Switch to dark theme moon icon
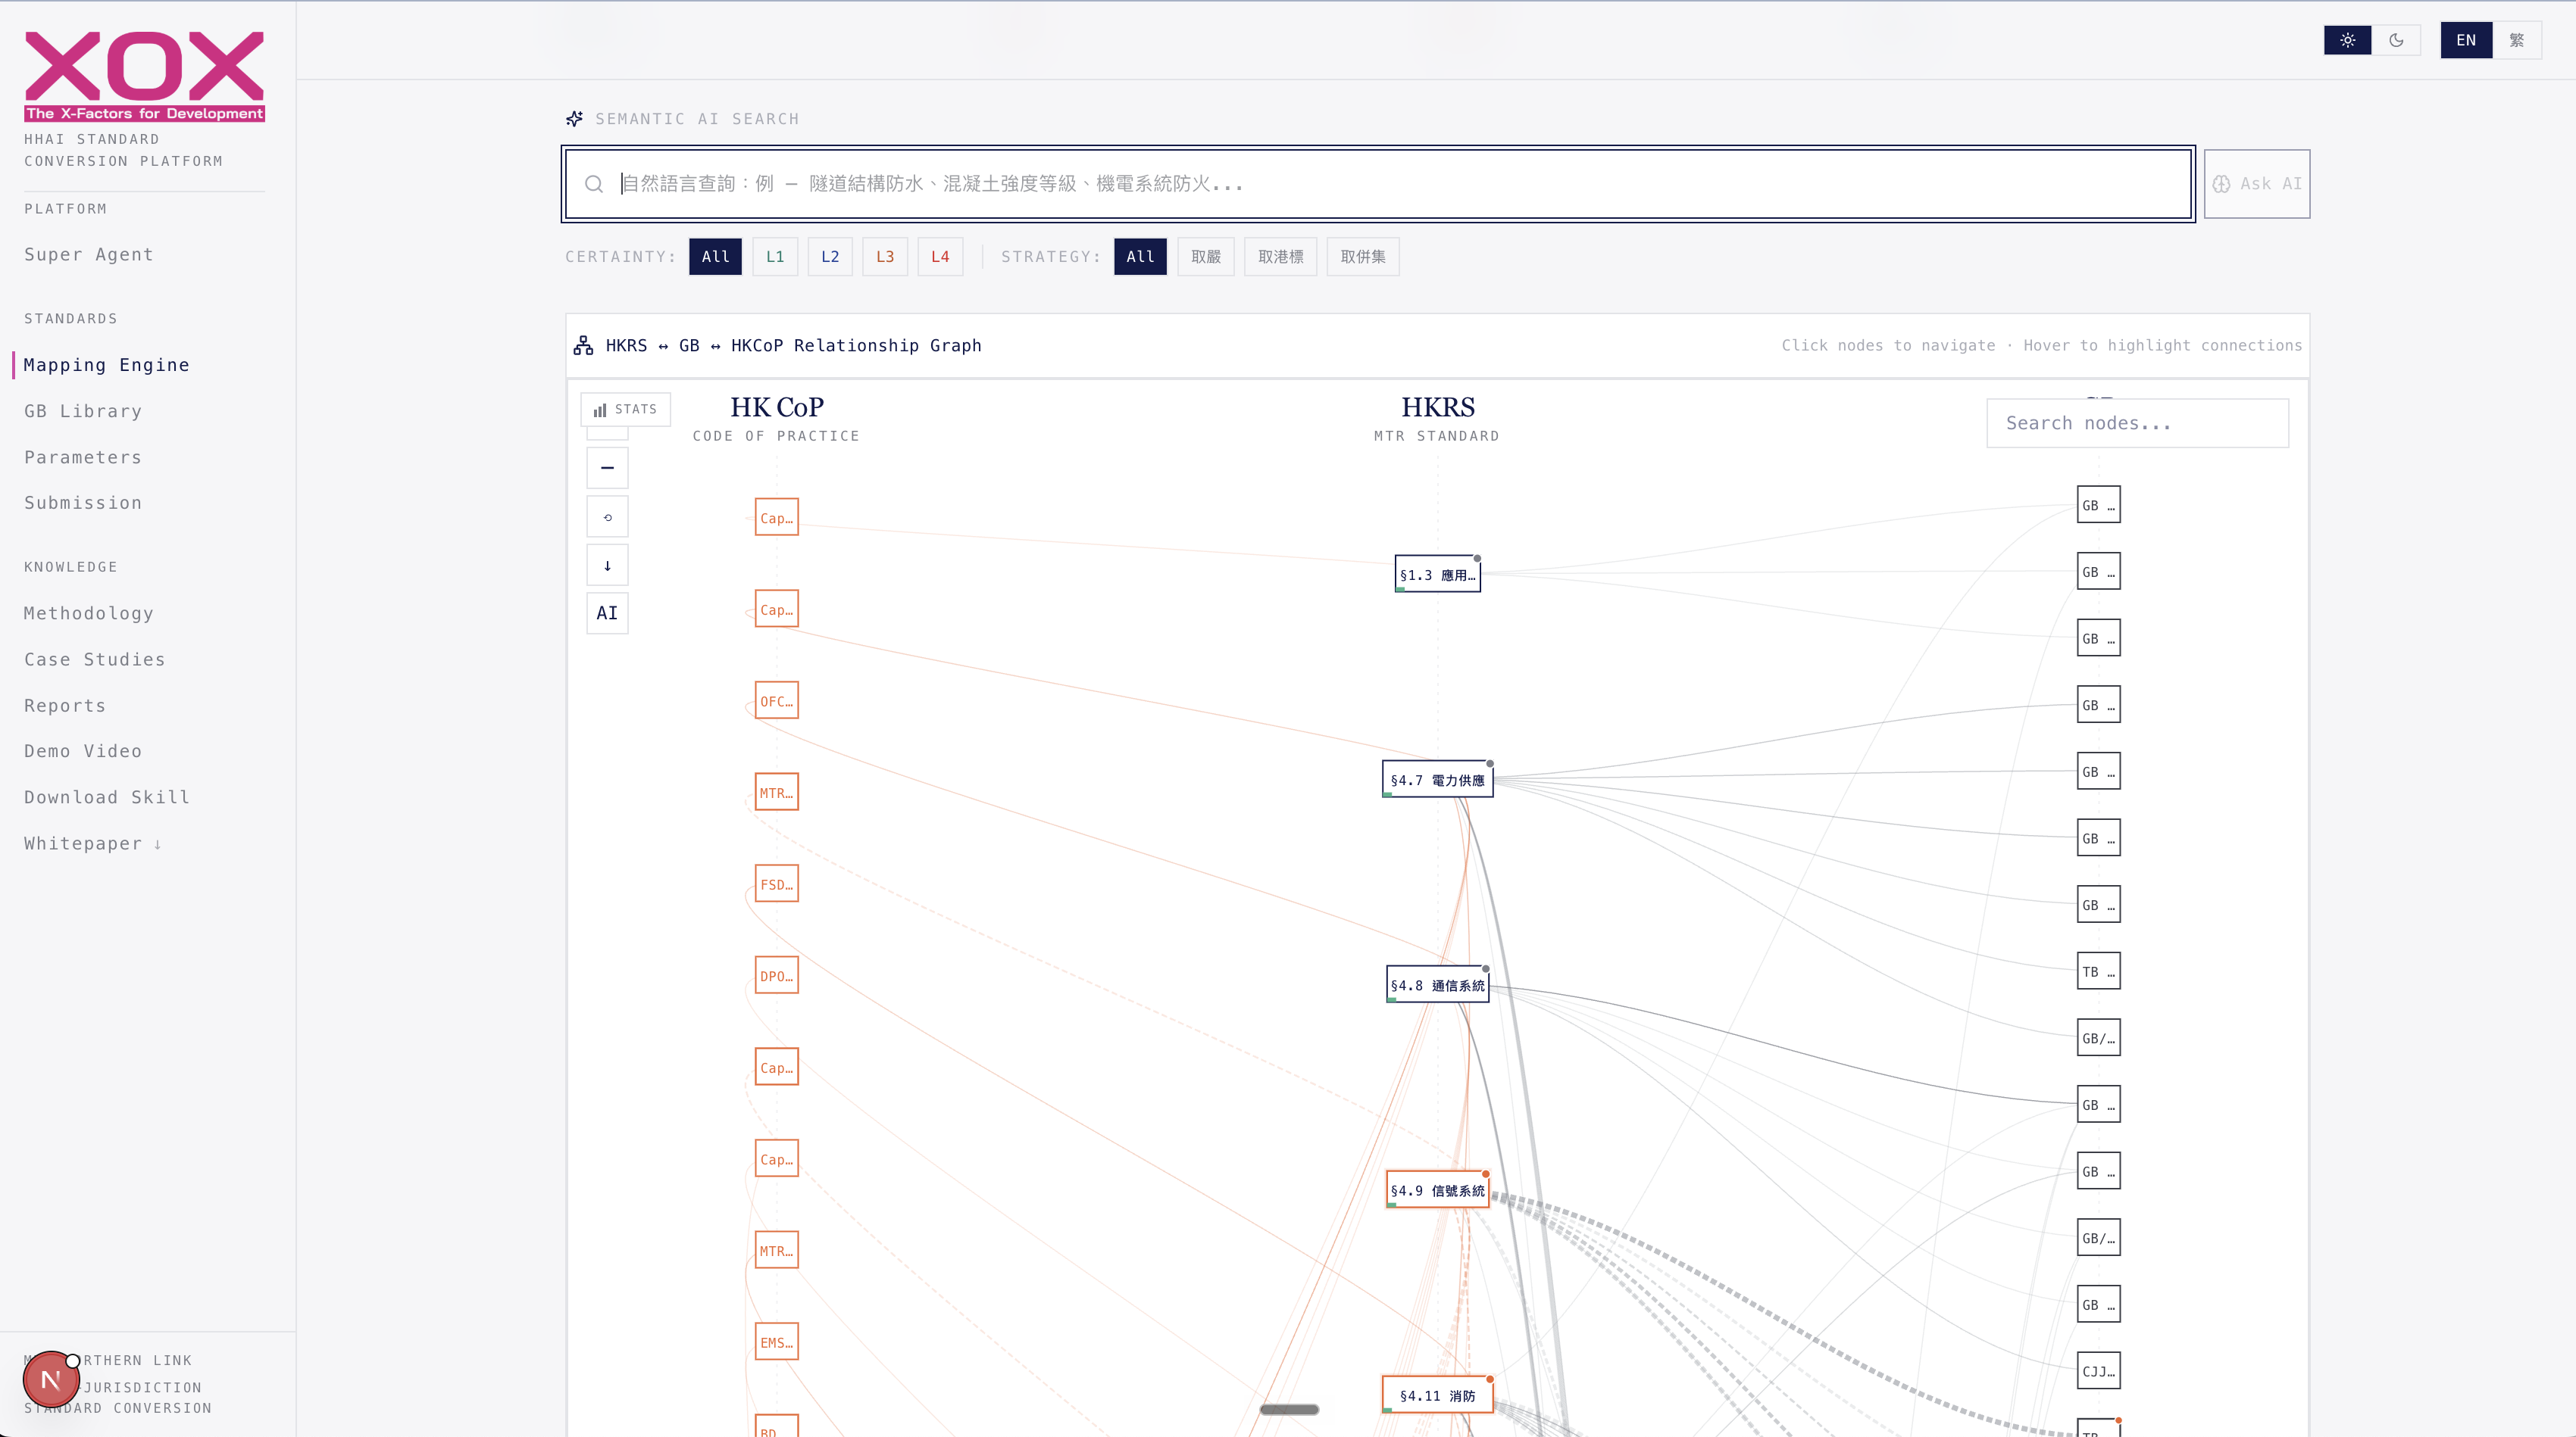This screenshot has height=1437, width=2576. [2396, 40]
